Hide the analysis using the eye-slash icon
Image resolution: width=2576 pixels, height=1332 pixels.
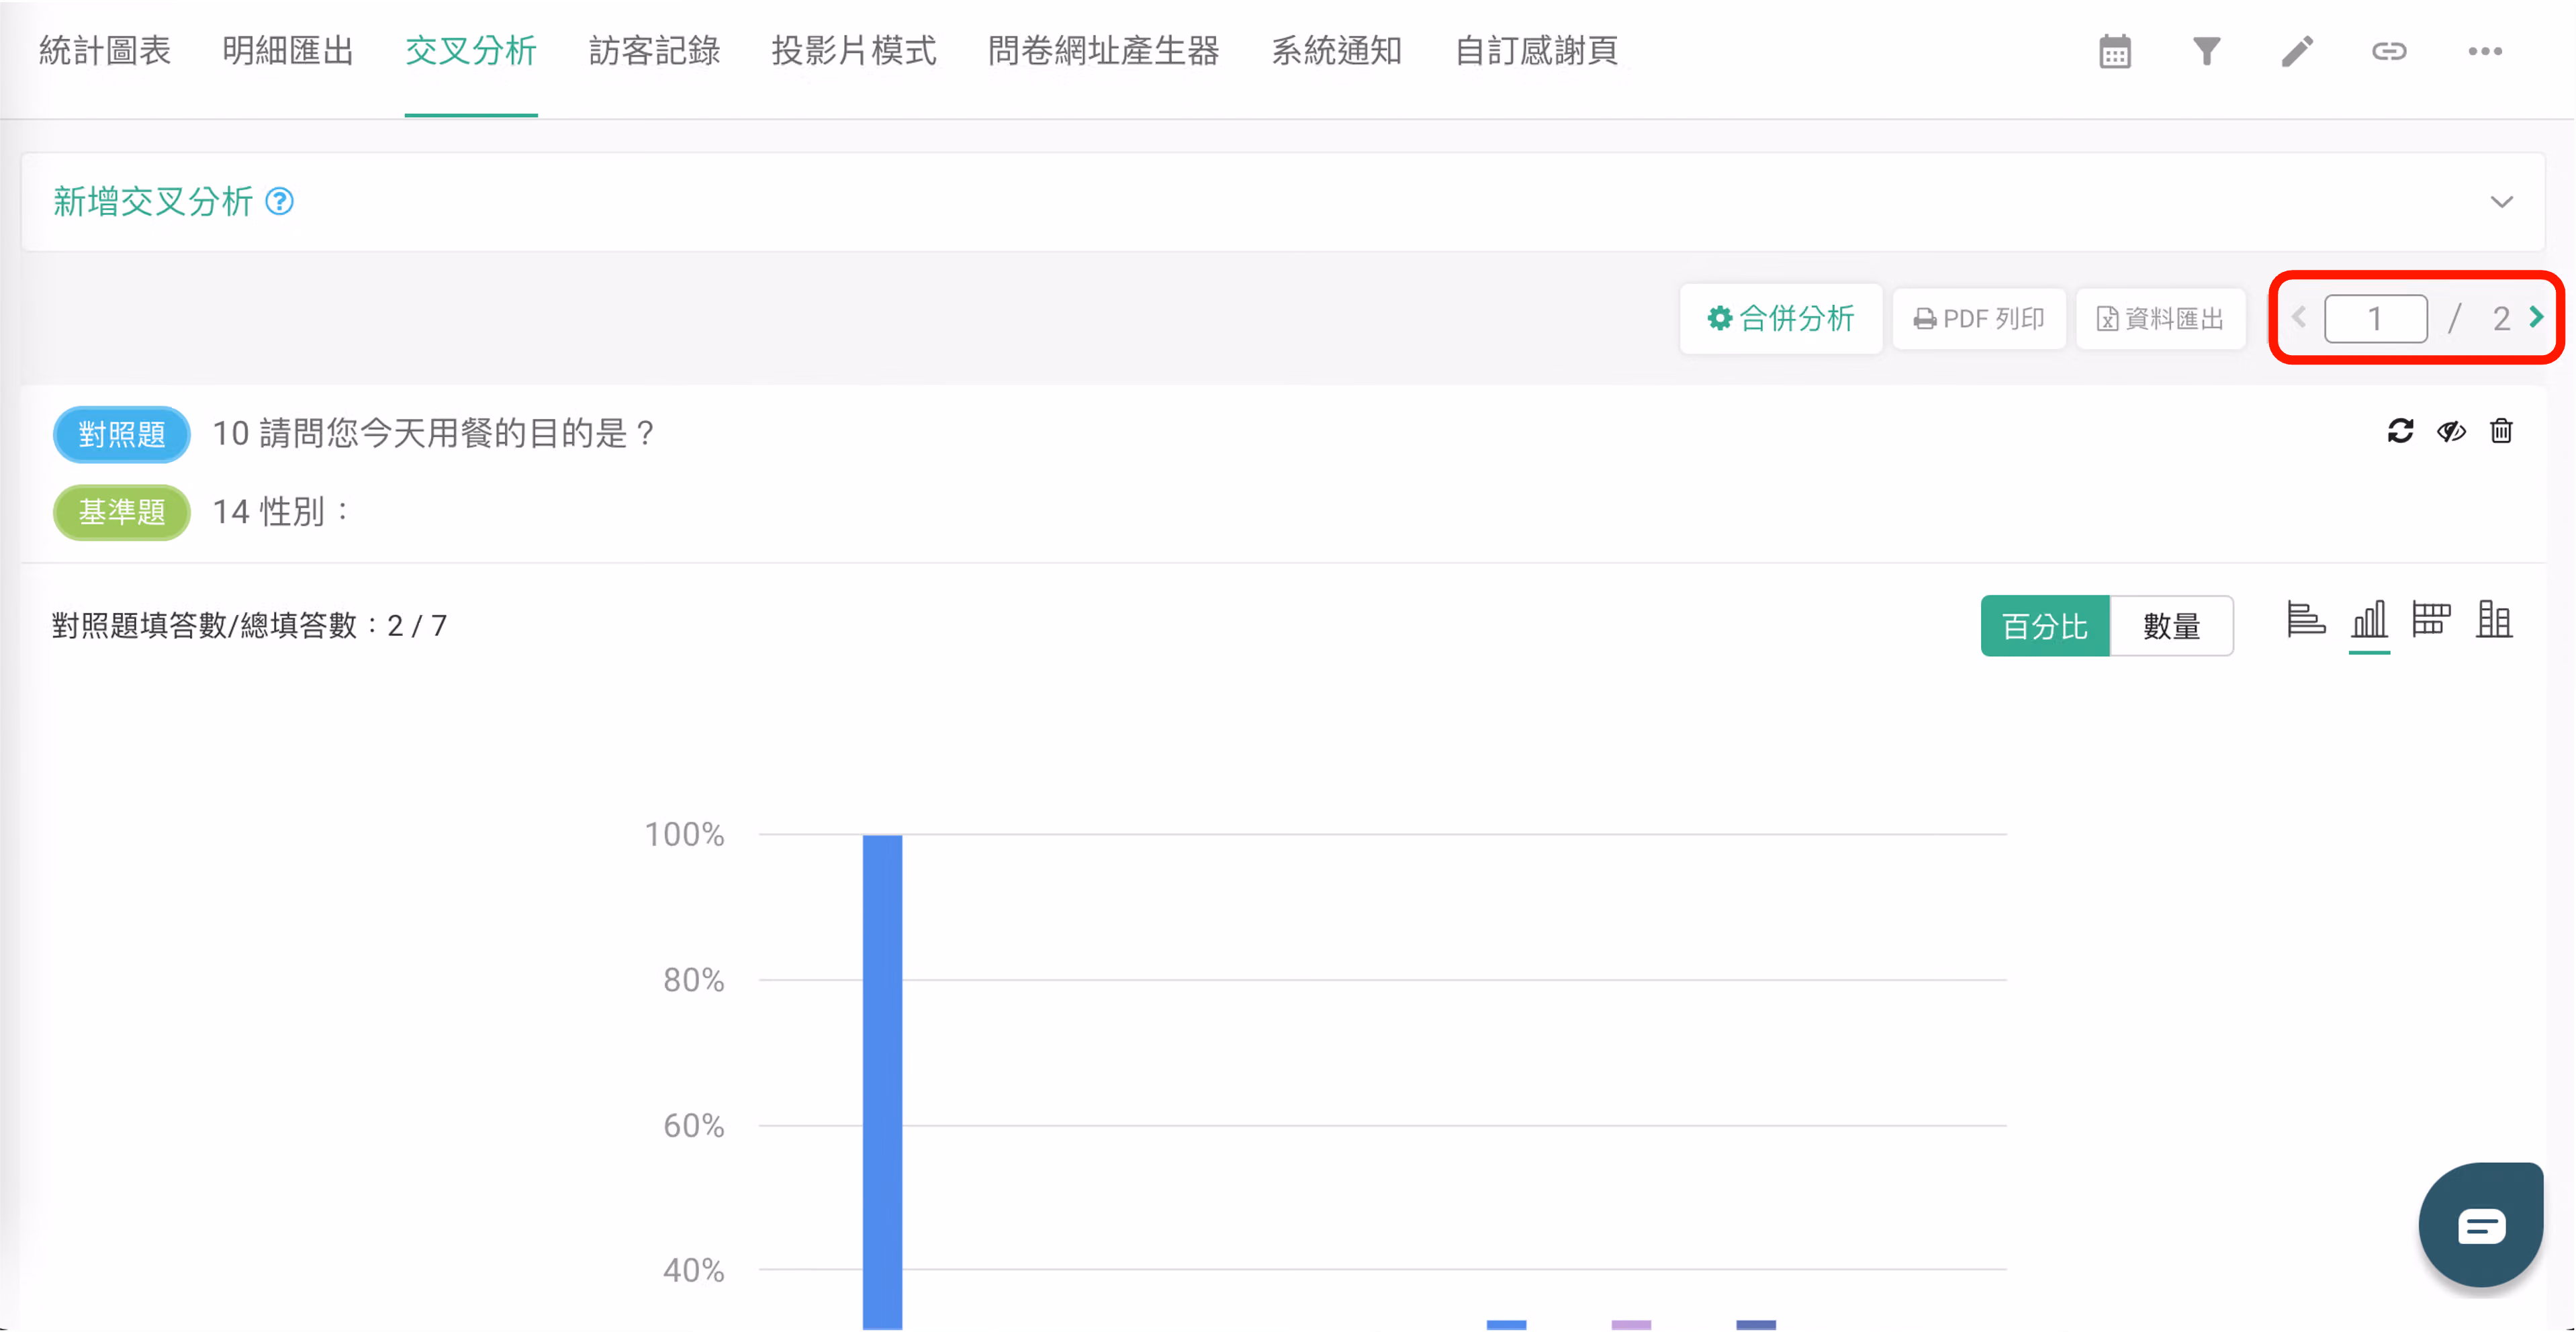(2451, 431)
